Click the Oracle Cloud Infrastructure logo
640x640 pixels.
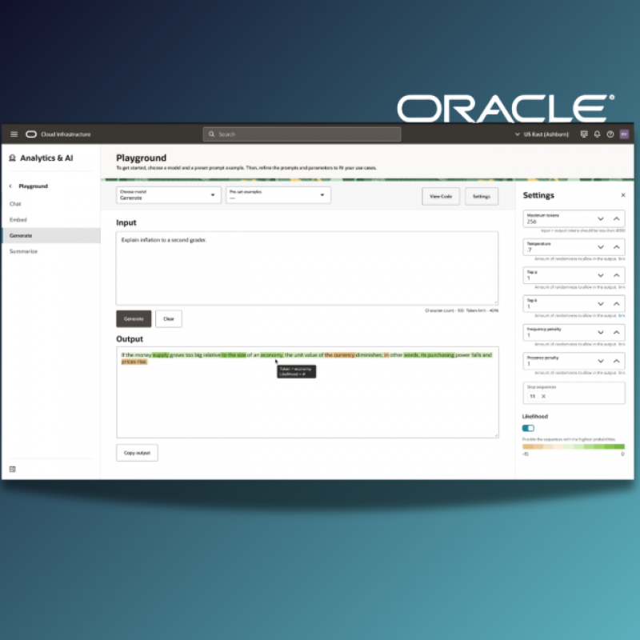click(x=31, y=134)
